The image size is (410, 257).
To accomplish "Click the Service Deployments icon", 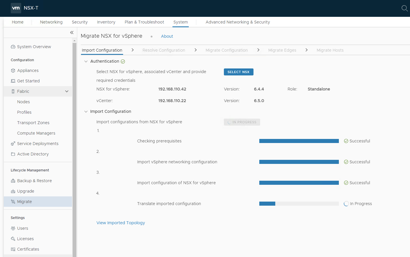I will (13, 144).
